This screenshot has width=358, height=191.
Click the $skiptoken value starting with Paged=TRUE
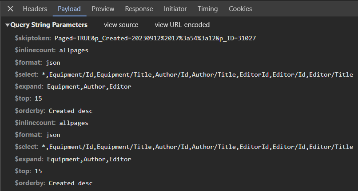pyautogui.click(x=155, y=39)
